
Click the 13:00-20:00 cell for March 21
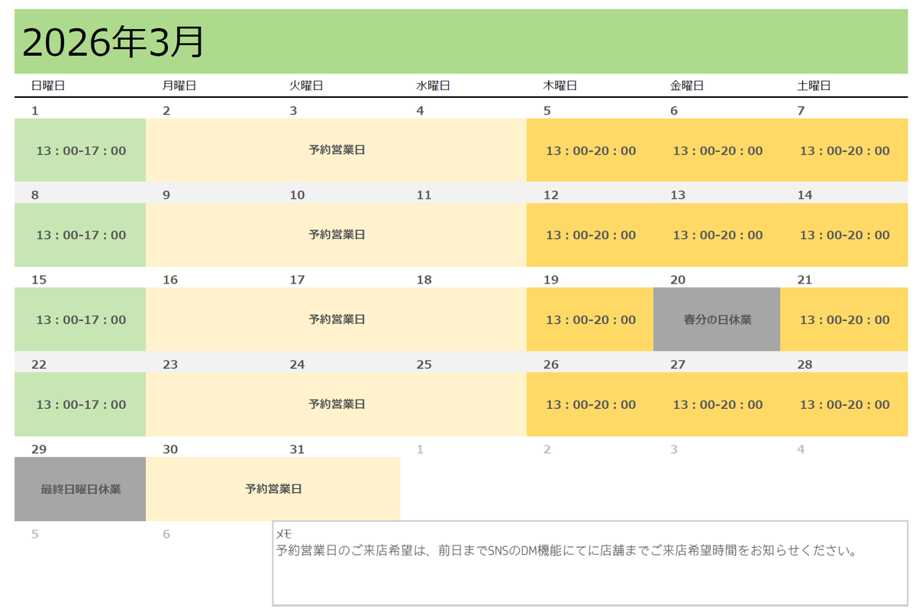click(x=844, y=320)
